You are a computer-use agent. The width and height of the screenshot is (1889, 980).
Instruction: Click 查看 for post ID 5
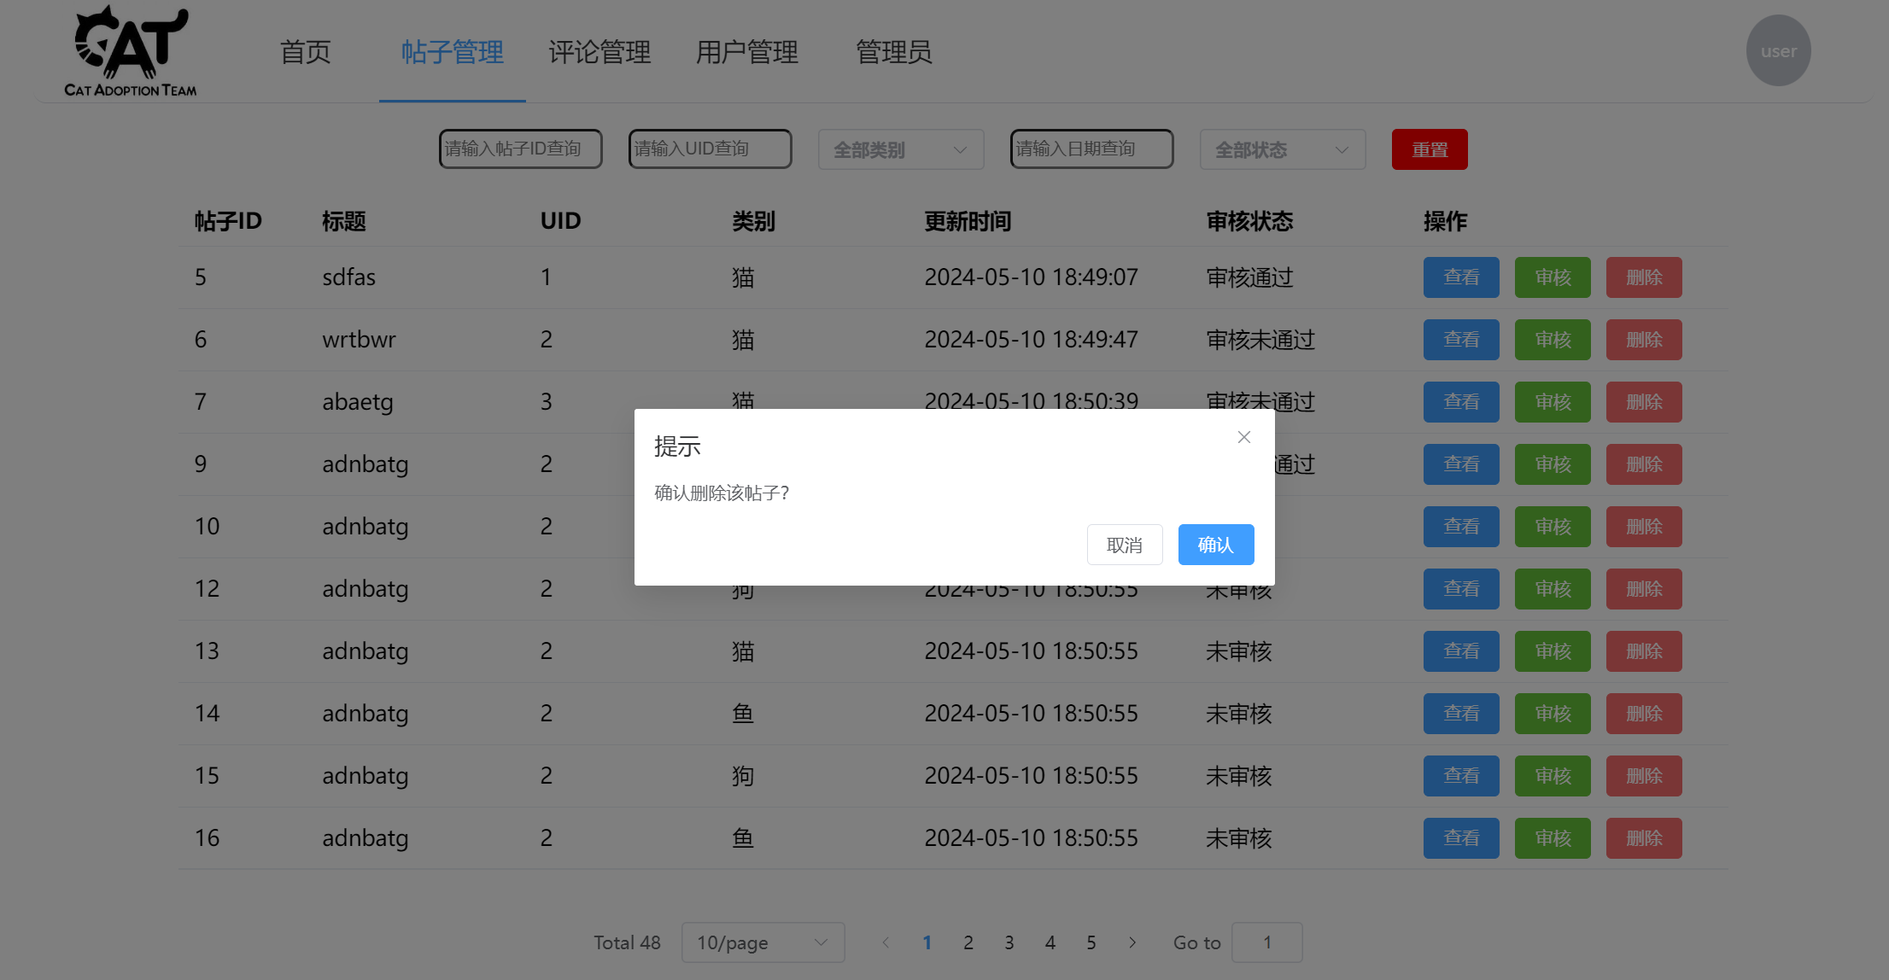point(1460,277)
